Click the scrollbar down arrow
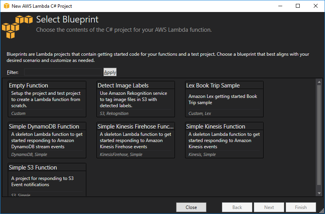Screen dimensions: 325x214 (x=319, y=193)
